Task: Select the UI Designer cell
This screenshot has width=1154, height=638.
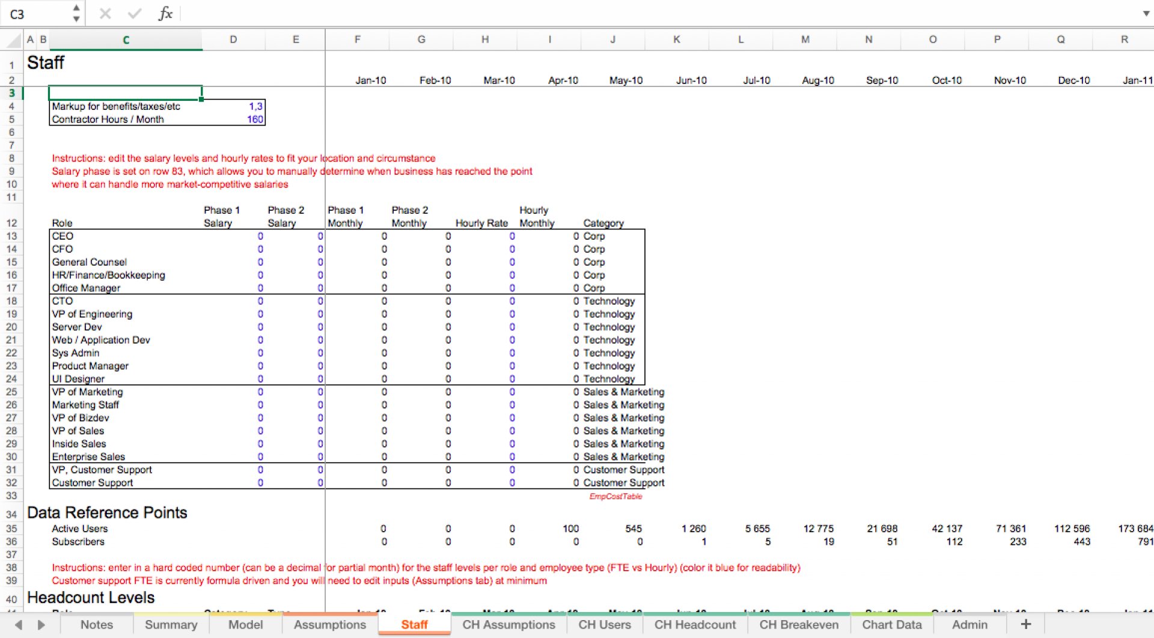Action: click(126, 379)
